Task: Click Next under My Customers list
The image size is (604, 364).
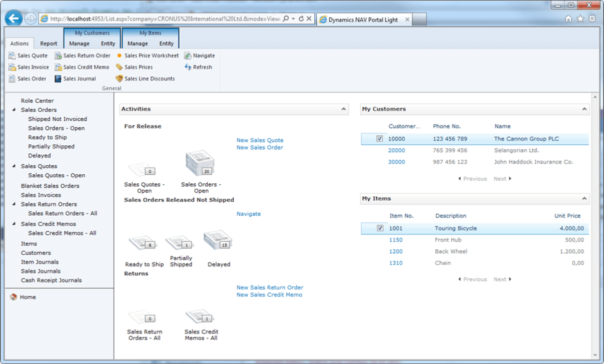Action: click(502, 179)
